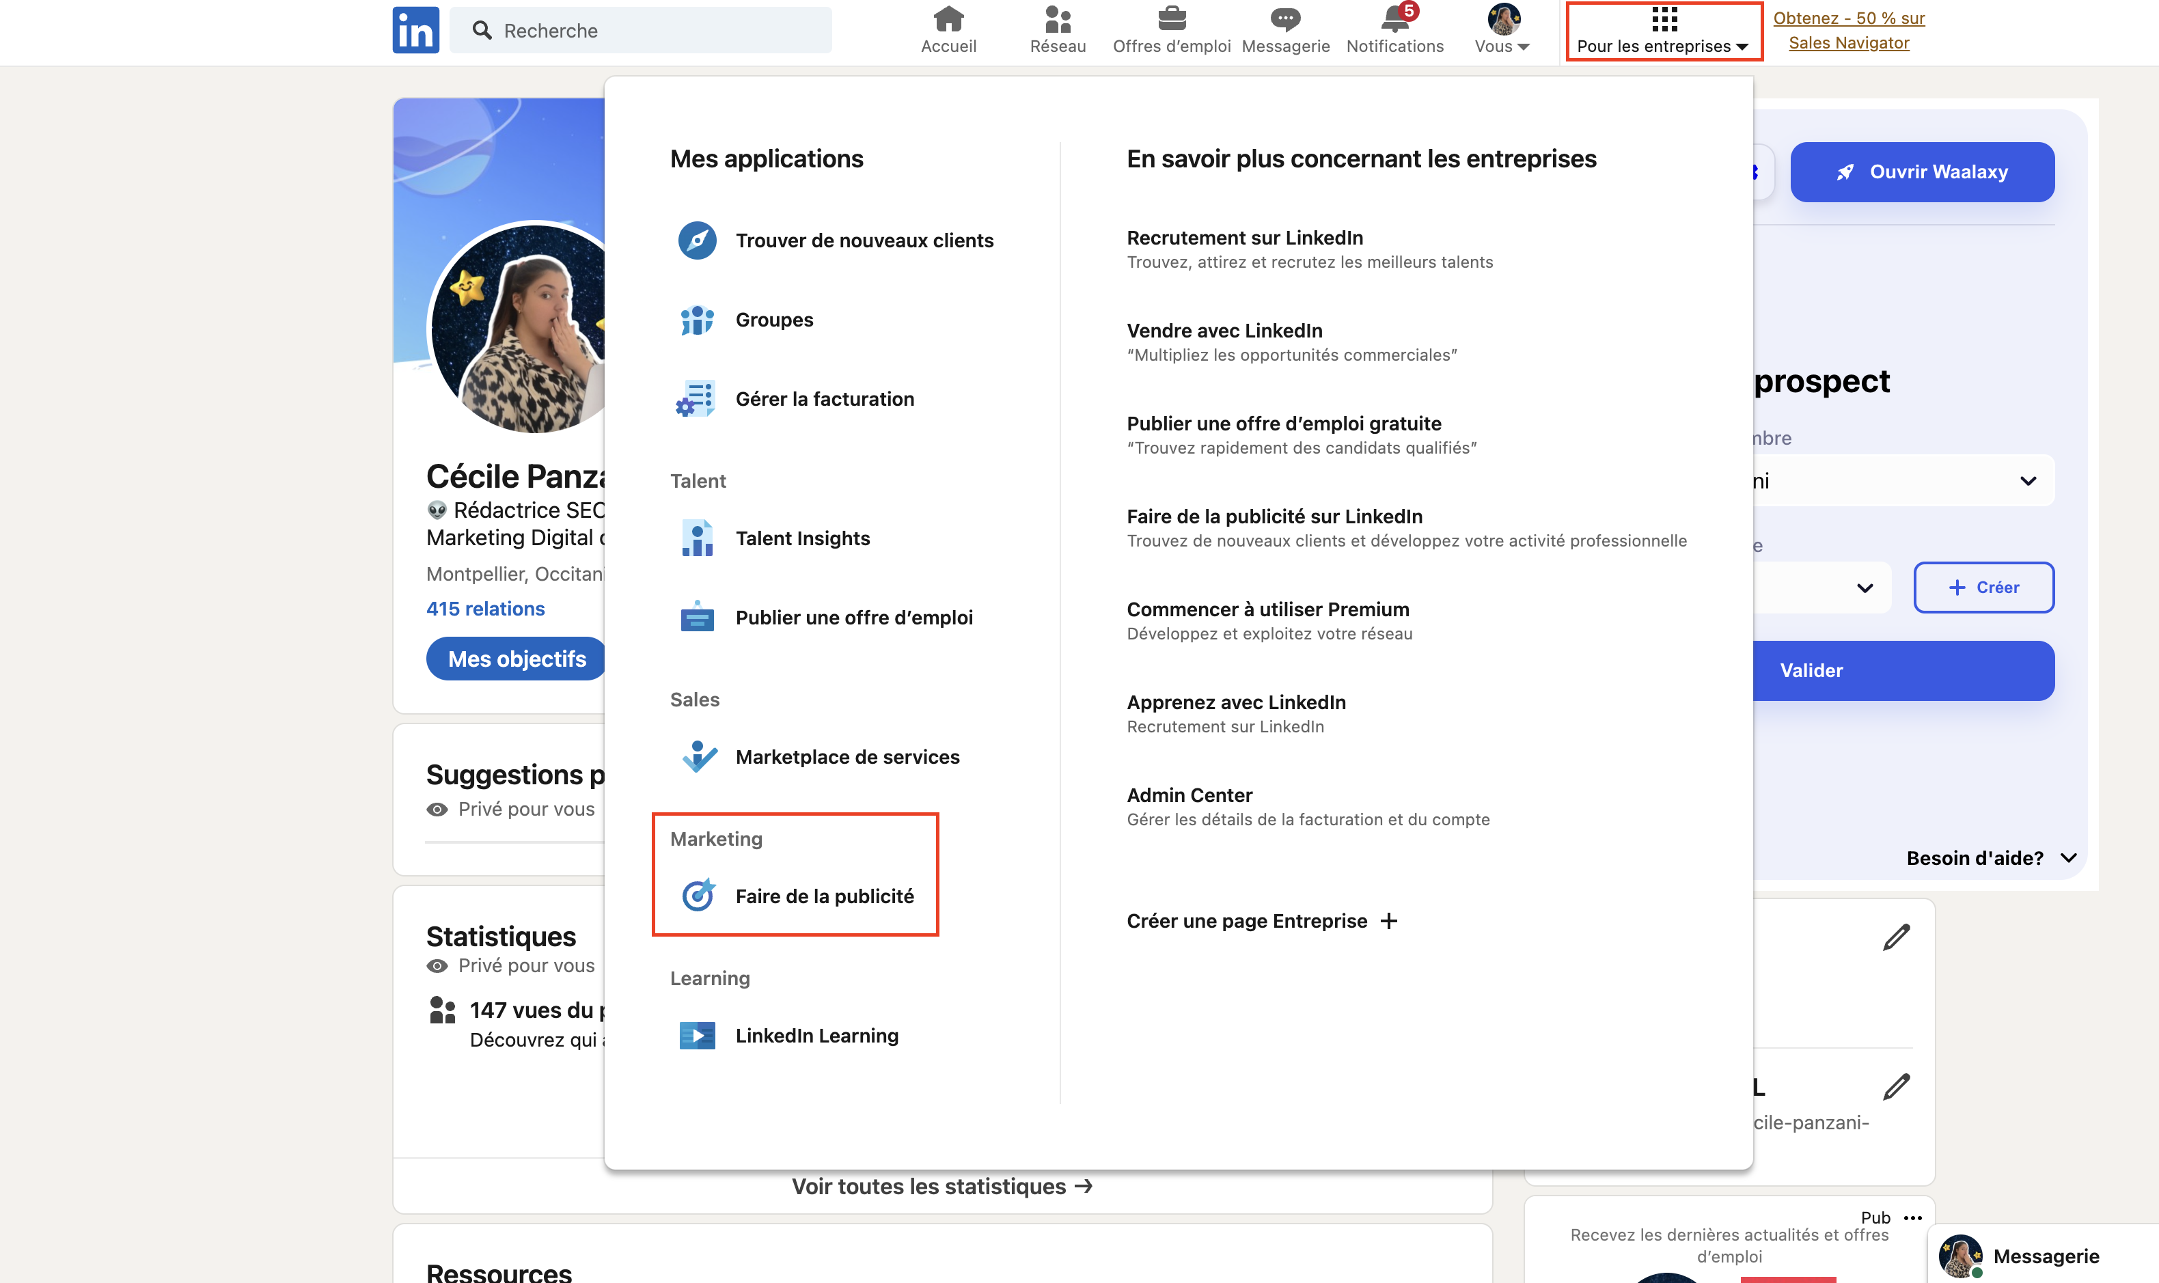Click the search magnifier icon
Viewport: 2159px width, 1283px height.
point(482,30)
